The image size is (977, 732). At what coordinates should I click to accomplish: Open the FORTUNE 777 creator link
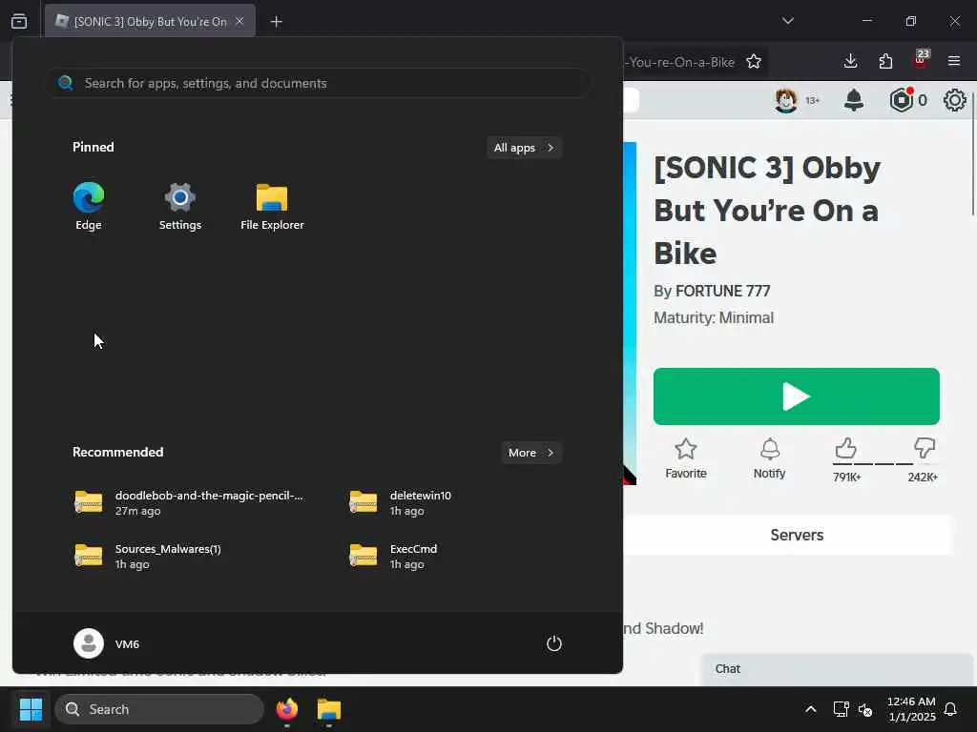tap(723, 291)
